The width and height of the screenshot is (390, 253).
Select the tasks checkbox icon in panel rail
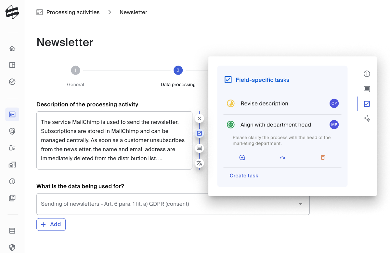tap(367, 104)
